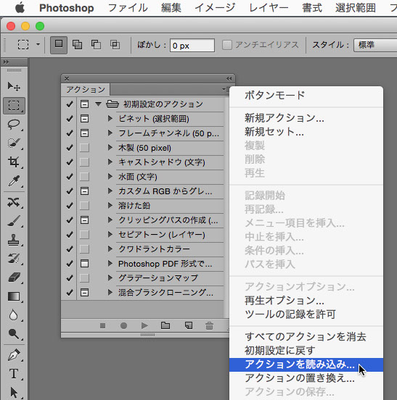Viewport: 397px width, 400px height.
Task: Click the play action button
Action: 144,325
